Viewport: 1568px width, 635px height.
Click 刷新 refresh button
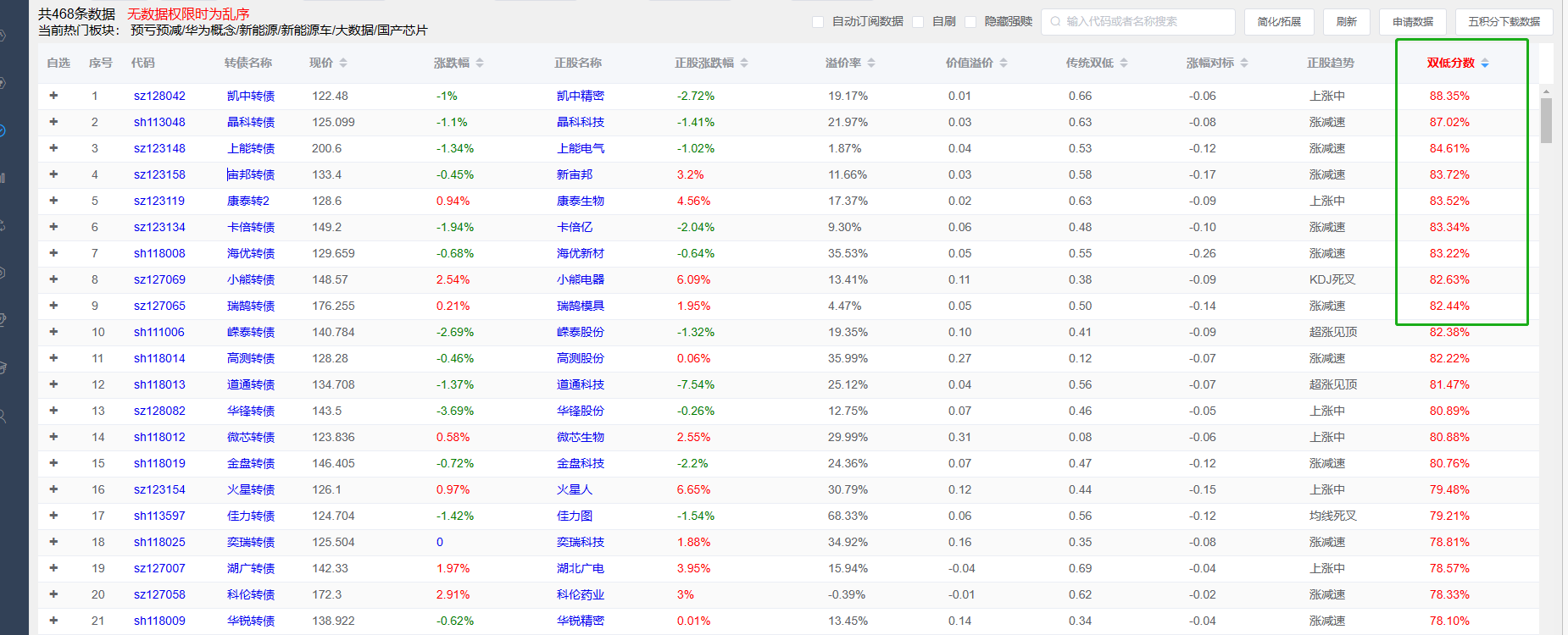coord(1347,22)
